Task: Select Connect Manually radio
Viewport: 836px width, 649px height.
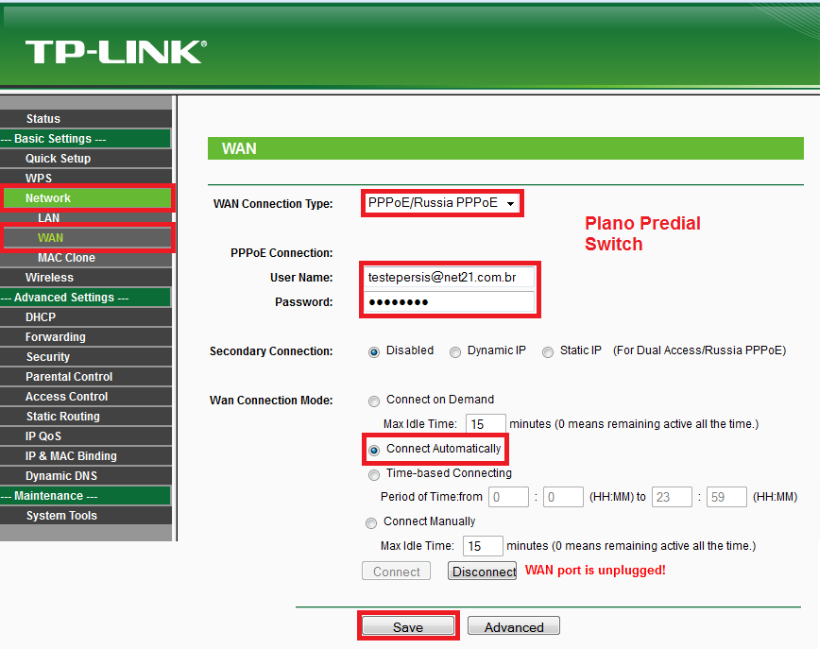Action: (x=371, y=523)
